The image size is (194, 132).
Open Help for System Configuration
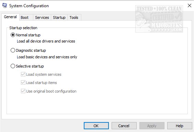point(180,126)
